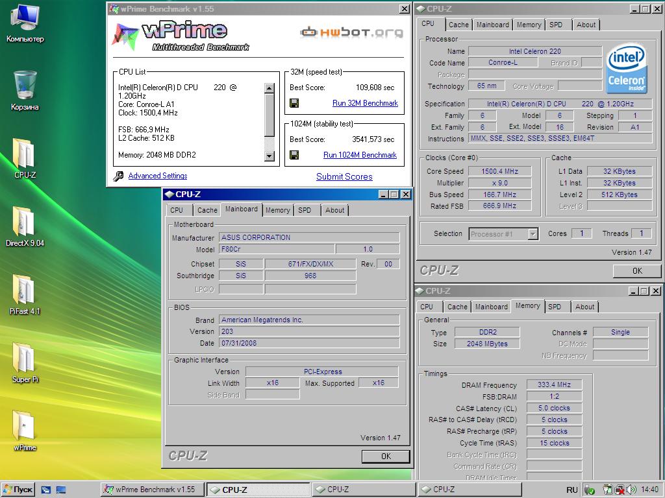Select the DirectX 9.04 desktop folder
Viewport: 665px width, 498px height.
(x=25, y=226)
